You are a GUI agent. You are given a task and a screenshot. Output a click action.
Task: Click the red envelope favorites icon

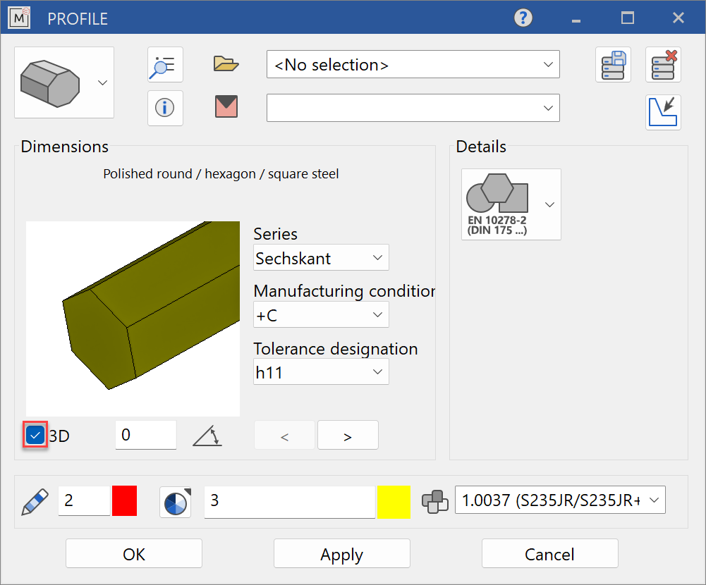[x=226, y=106]
